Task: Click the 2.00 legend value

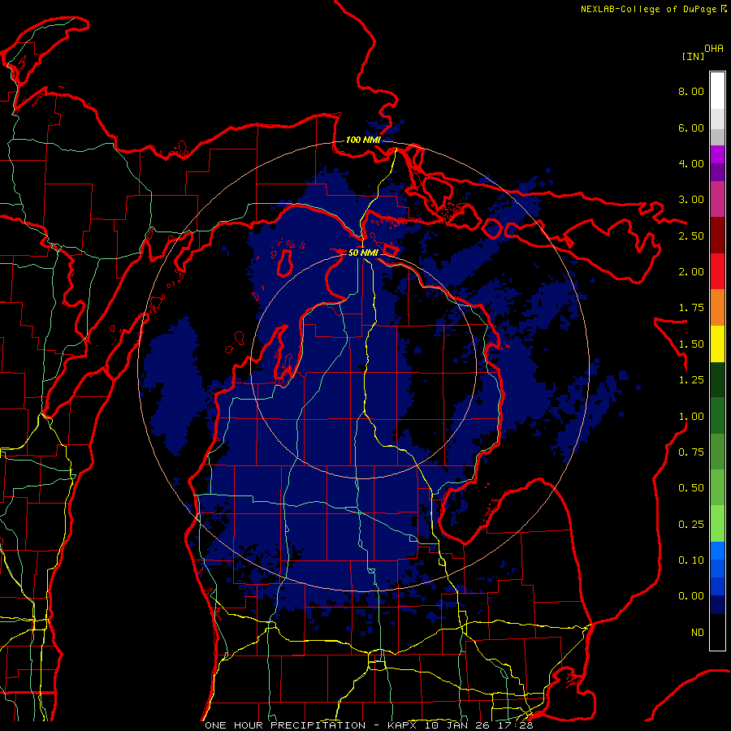Action: click(x=691, y=272)
